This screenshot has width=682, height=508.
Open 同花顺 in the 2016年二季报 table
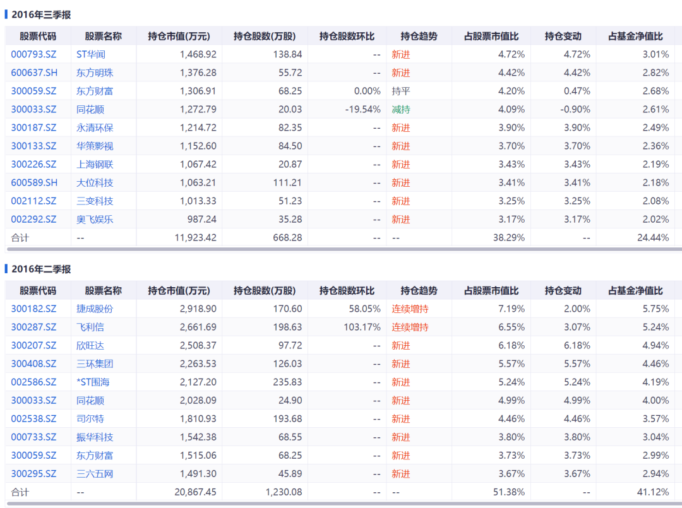coord(90,400)
